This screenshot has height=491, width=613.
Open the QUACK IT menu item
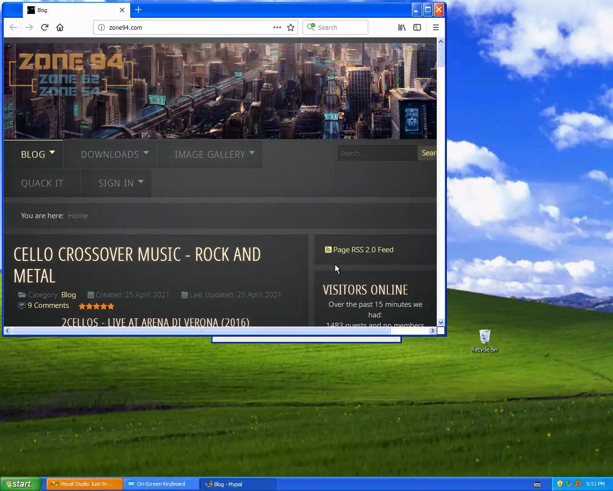point(42,183)
